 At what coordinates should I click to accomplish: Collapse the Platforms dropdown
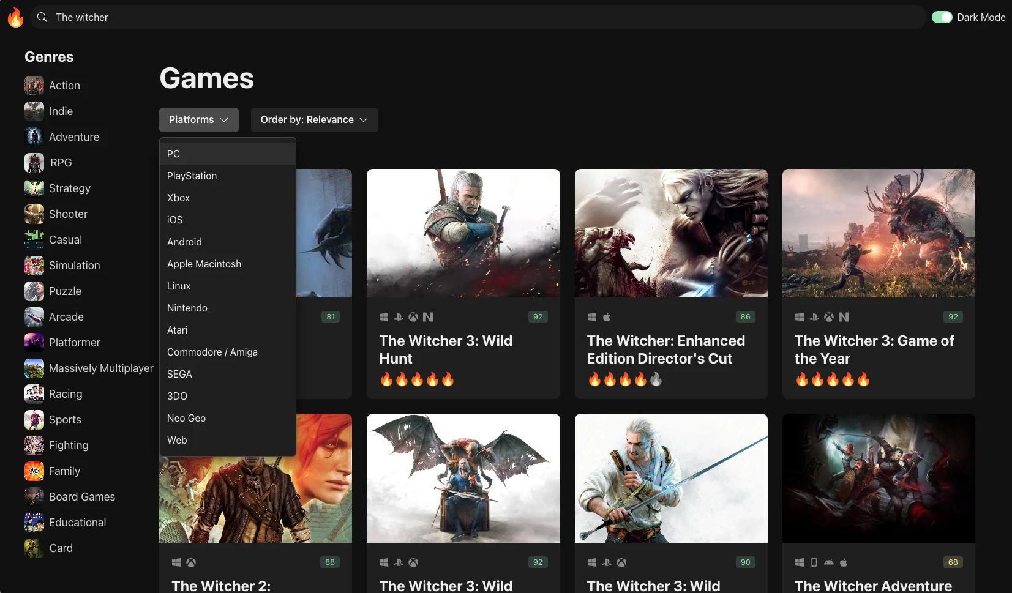tap(199, 120)
